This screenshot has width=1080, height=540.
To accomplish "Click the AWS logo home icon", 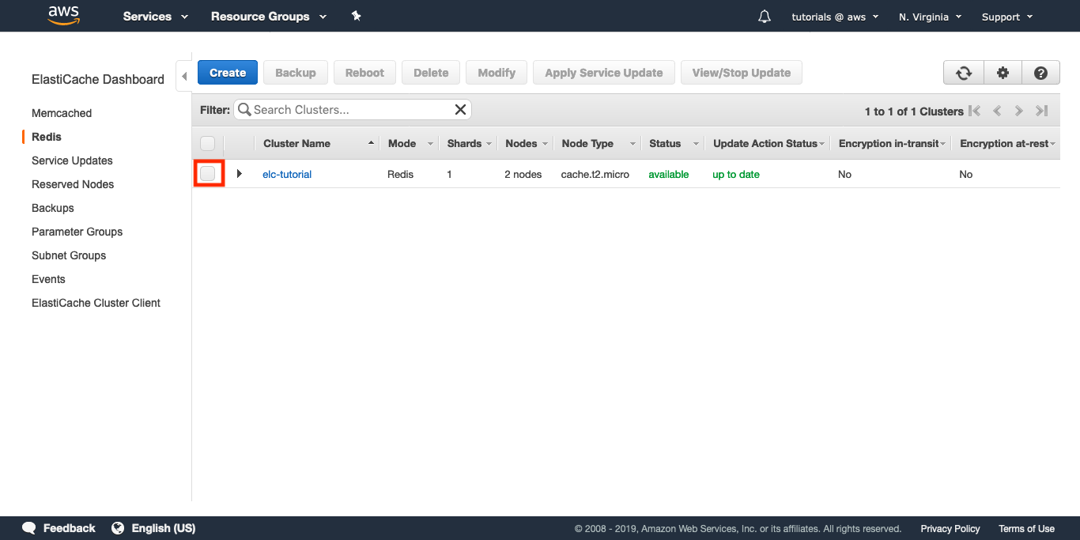I will (x=64, y=15).
